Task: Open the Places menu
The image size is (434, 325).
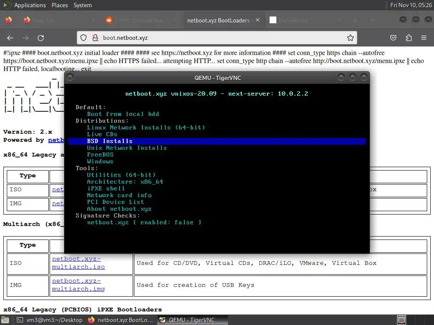Action: coord(59,5)
